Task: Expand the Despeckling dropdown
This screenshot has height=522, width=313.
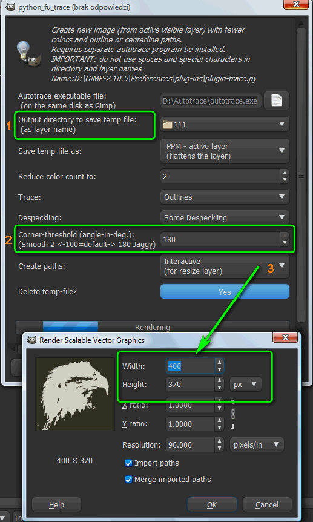Action: (x=225, y=218)
